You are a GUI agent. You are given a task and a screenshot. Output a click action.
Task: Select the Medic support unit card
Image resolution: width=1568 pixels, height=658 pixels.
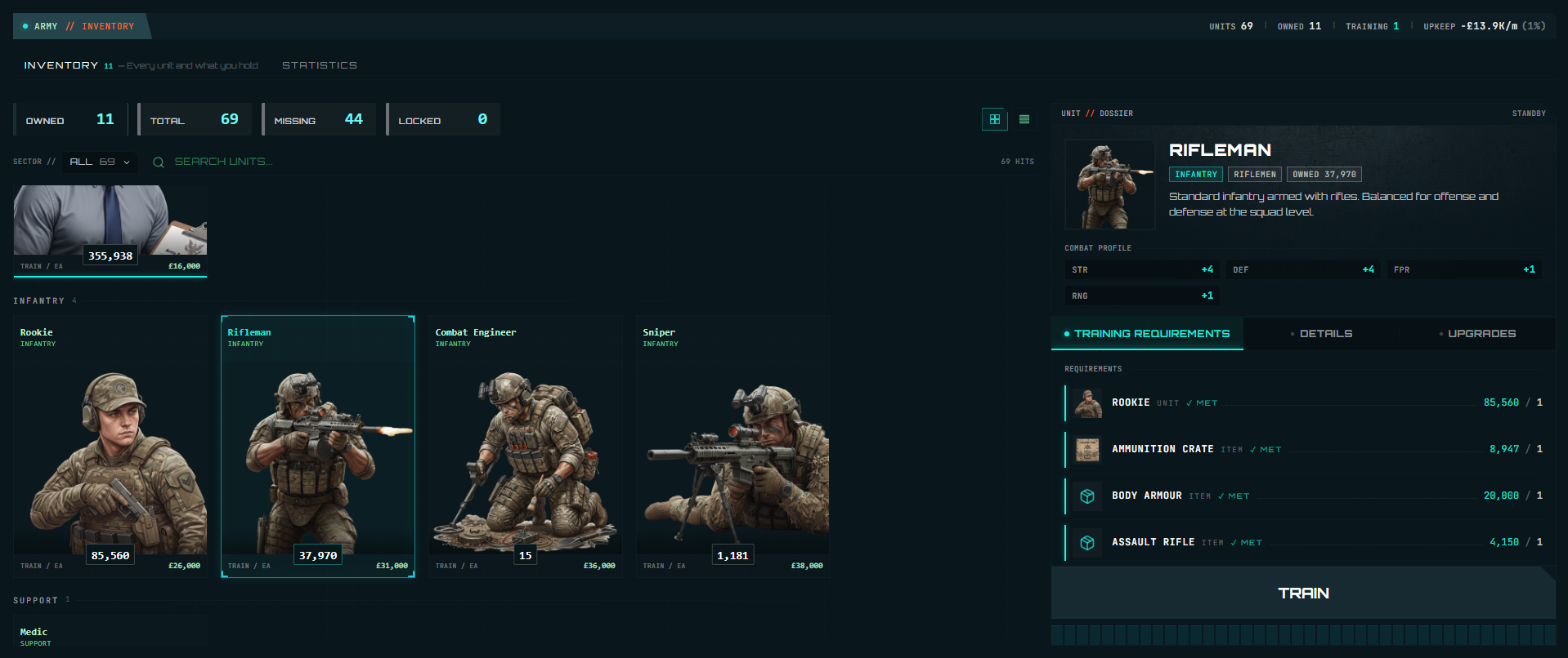pyautogui.click(x=110, y=632)
